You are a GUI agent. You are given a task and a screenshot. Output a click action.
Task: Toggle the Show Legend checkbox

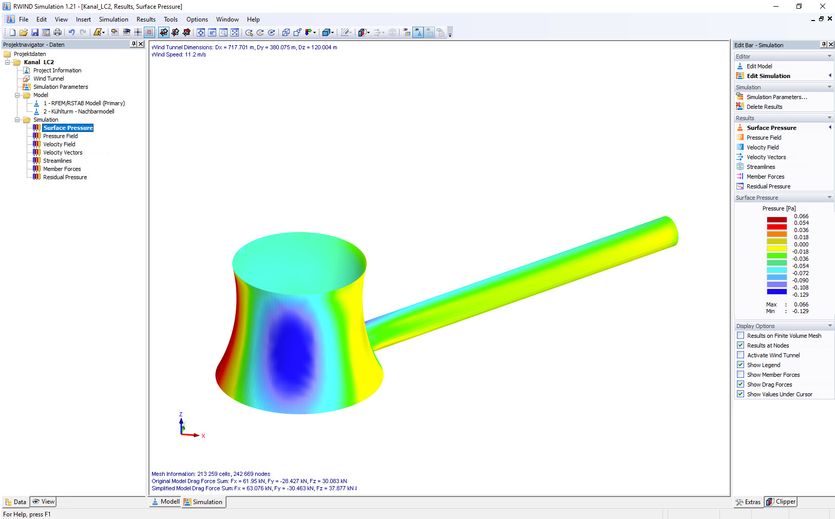pyautogui.click(x=741, y=365)
